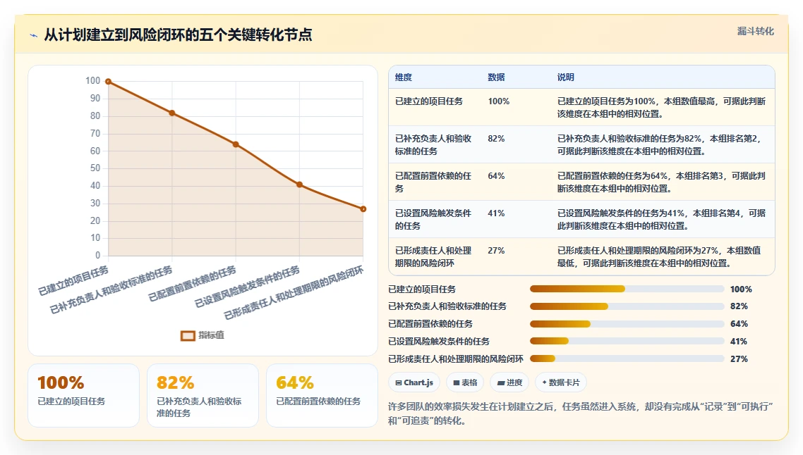
Task: Select the 进度 chip
Action: coord(509,382)
